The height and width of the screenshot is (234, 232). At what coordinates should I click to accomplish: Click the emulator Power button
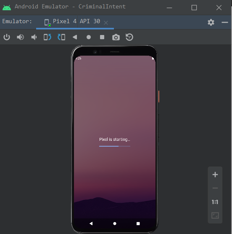(7, 37)
